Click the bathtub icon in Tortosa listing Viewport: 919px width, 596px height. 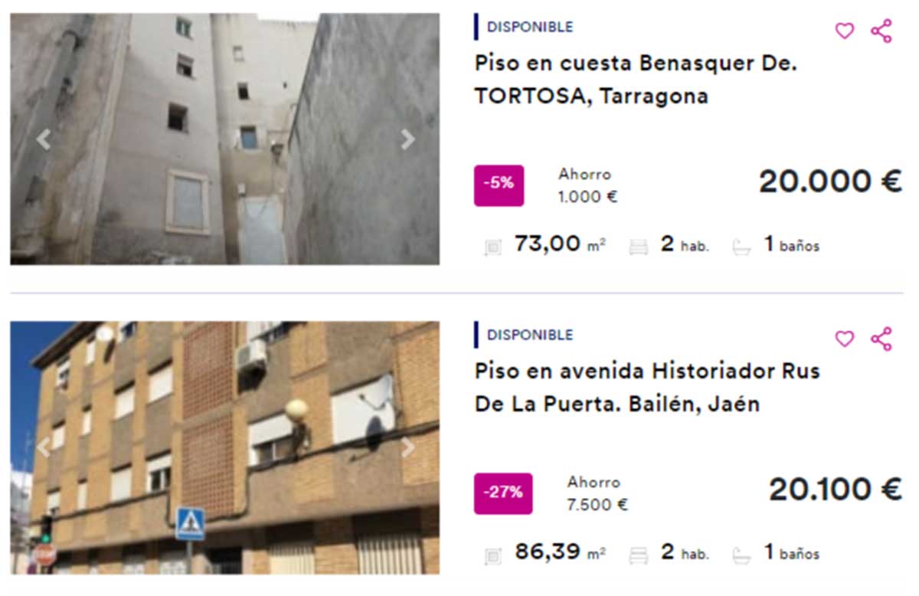(741, 247)
